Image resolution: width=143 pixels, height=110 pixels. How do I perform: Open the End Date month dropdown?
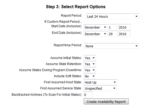pos(95,34)
